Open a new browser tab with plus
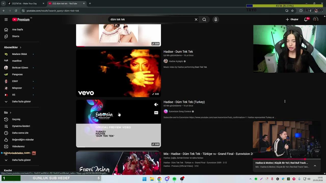 90,4
